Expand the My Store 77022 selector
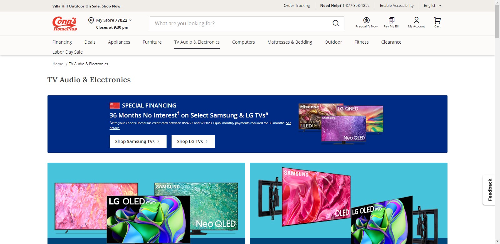This screenshot has width=500, height=244. click(x=114, y=20)
